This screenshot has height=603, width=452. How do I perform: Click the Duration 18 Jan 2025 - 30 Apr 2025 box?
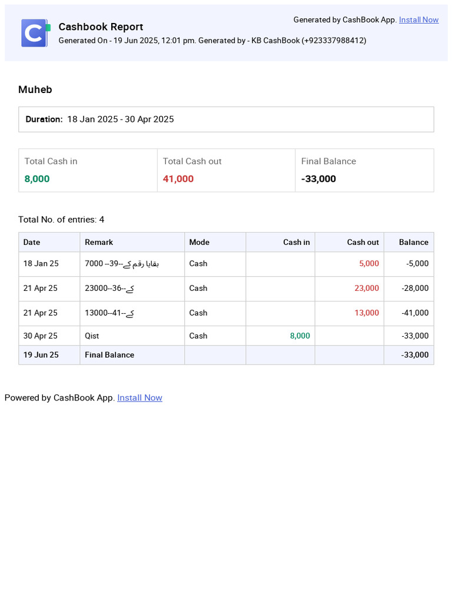[x=226, y=119]
